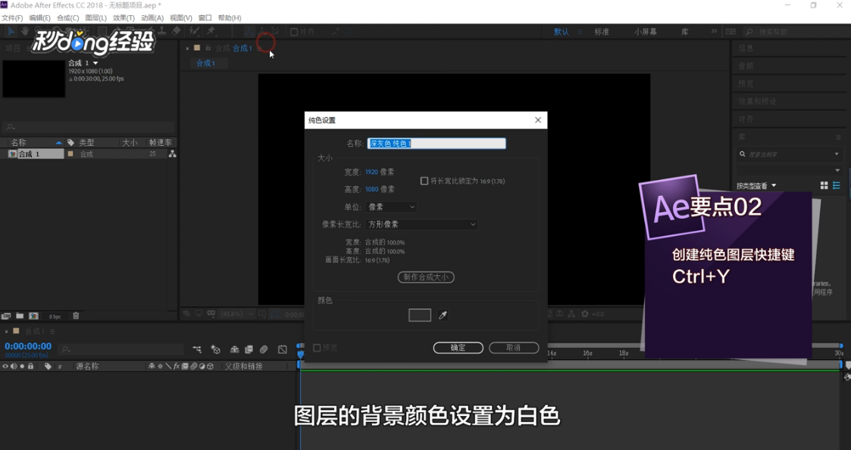Select the Puppet Pin tool
This screenshot has height=450, width=851.
point(211,31)
